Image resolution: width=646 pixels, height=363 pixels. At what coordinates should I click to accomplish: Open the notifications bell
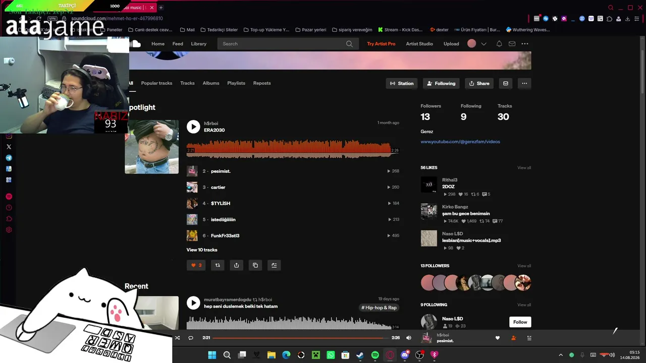click(499, 44)
